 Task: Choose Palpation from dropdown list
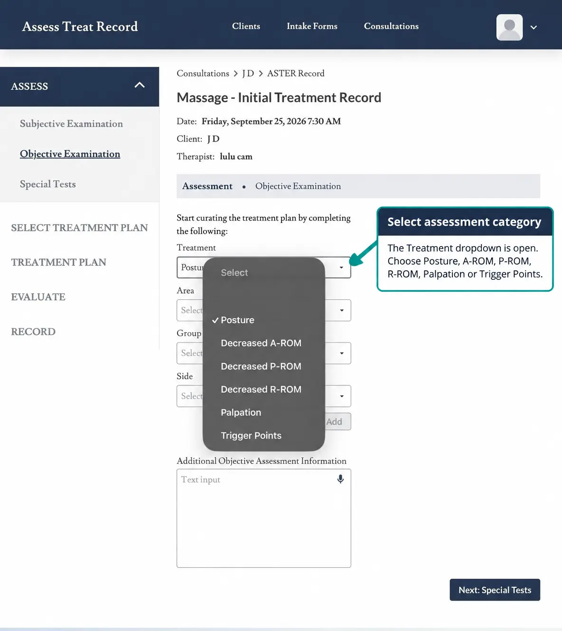point(241,412)
